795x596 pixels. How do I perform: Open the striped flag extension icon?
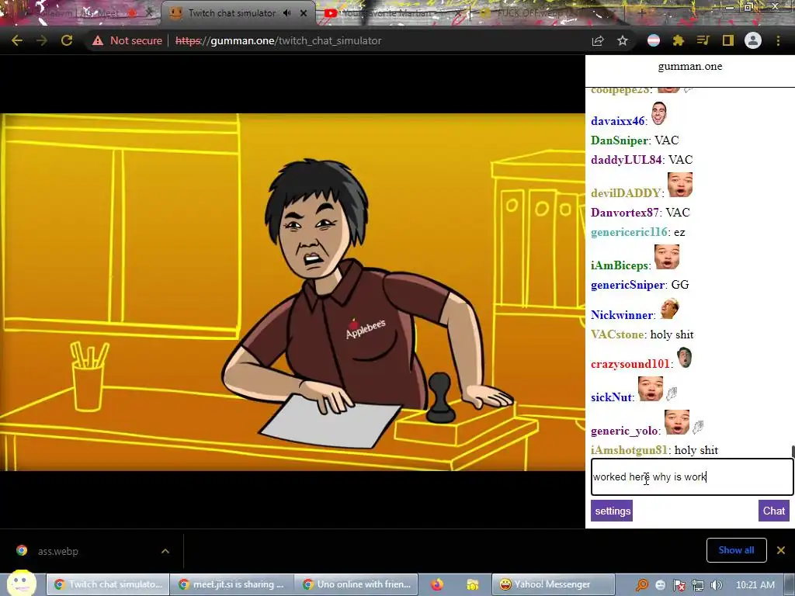pyautogui.click(x=654, y=40)
